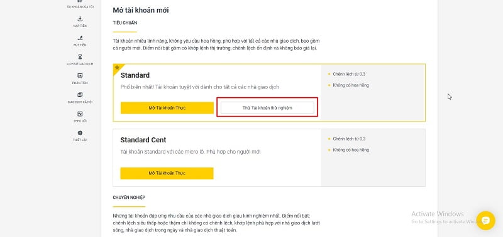Click the Mở tài khoản mới page title
This screenshot has width=503, height=237.
pos(140,10)
